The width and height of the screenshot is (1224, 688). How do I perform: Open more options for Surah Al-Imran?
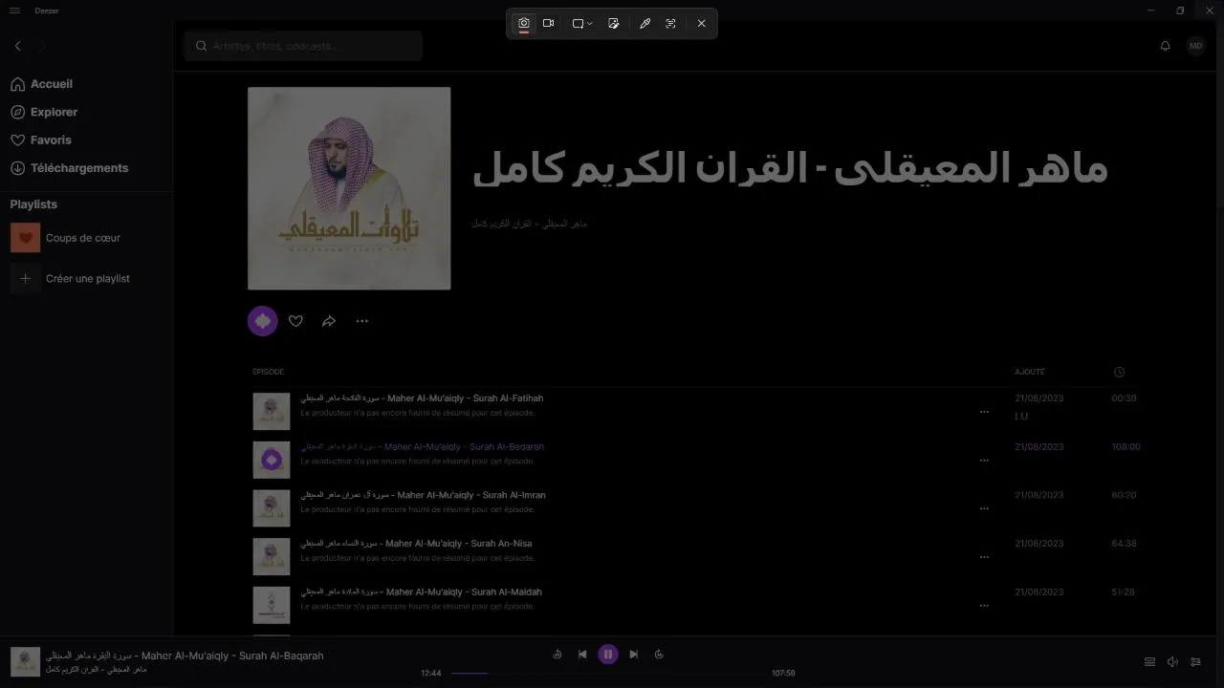[984, 508]
